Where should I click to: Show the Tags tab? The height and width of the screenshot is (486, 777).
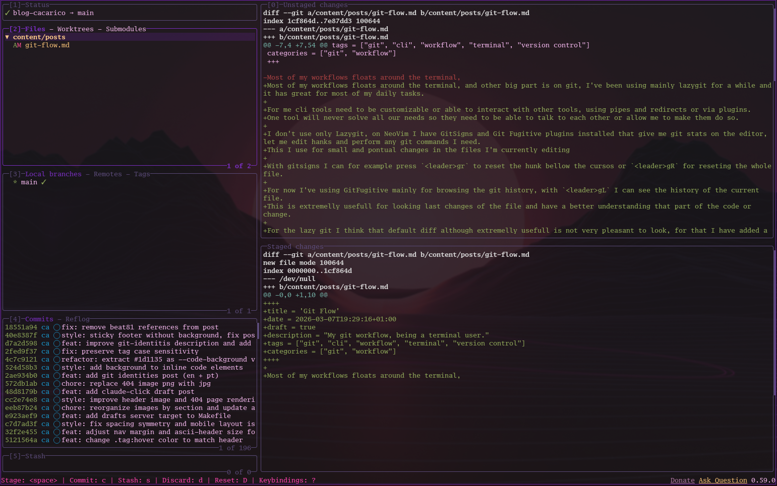(x=142, y=174)
